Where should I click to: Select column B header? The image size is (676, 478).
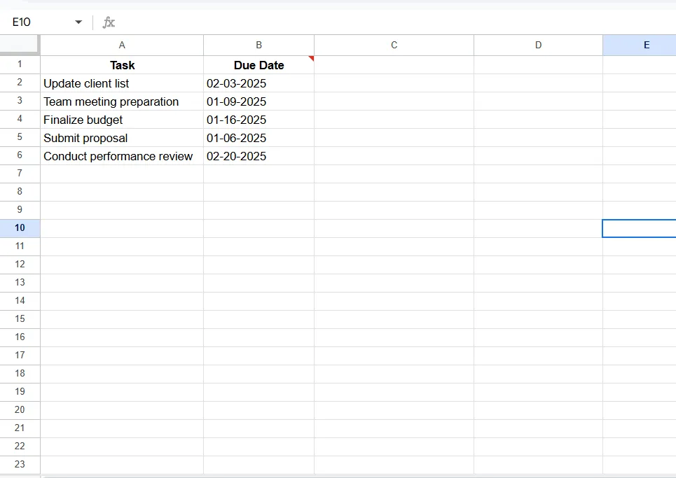258,45
